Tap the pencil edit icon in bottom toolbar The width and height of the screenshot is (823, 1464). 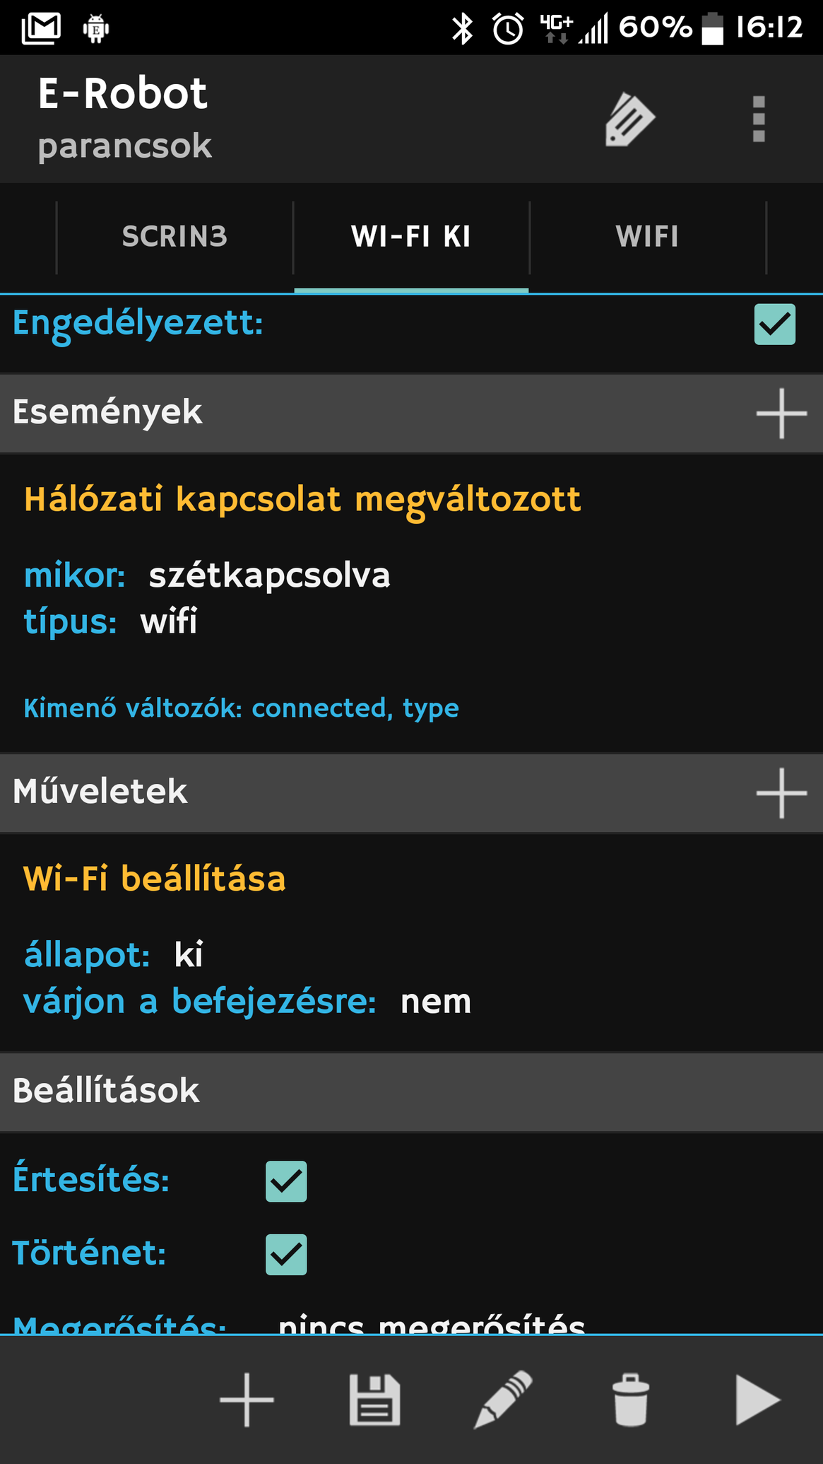tap(503, 1399)
